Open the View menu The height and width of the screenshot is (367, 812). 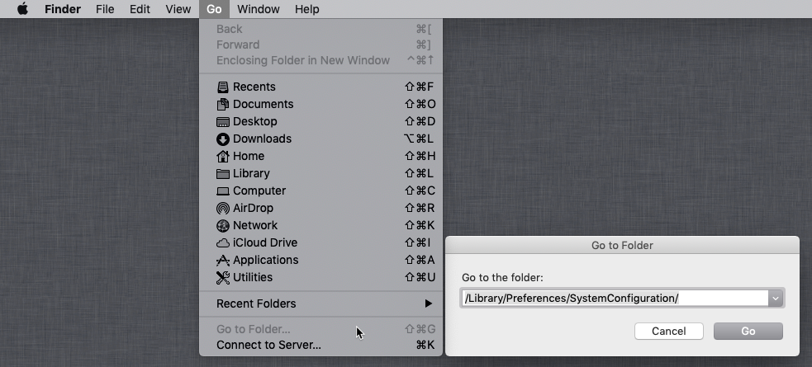pos(178,9)
